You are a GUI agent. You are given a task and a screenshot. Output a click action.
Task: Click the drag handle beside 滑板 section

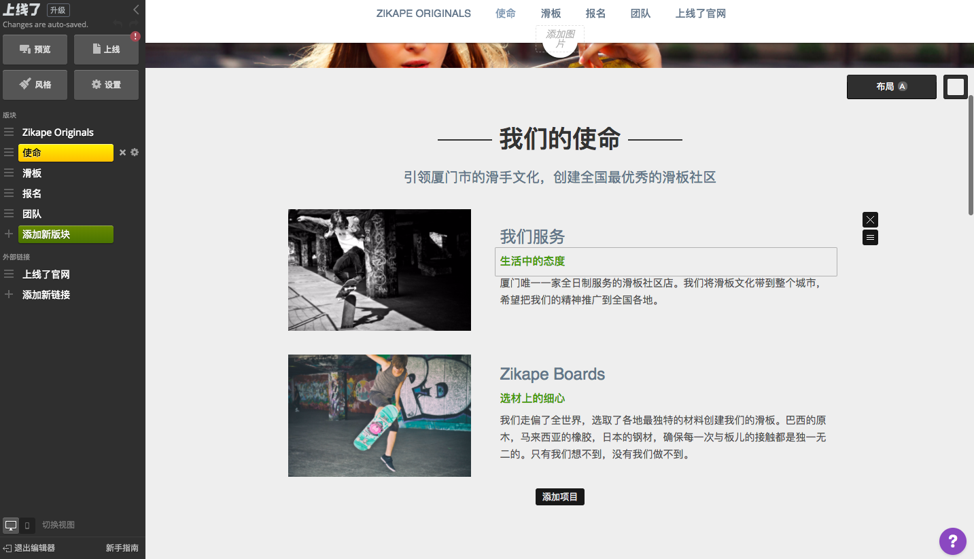tap(9, 173)
